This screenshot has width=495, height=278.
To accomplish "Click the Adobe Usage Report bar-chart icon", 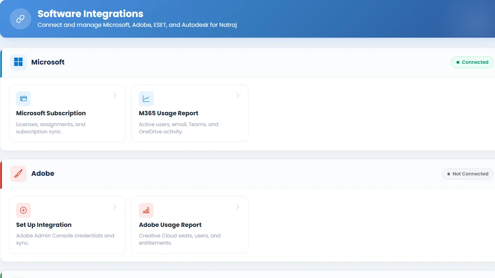I will coord(146,210).
